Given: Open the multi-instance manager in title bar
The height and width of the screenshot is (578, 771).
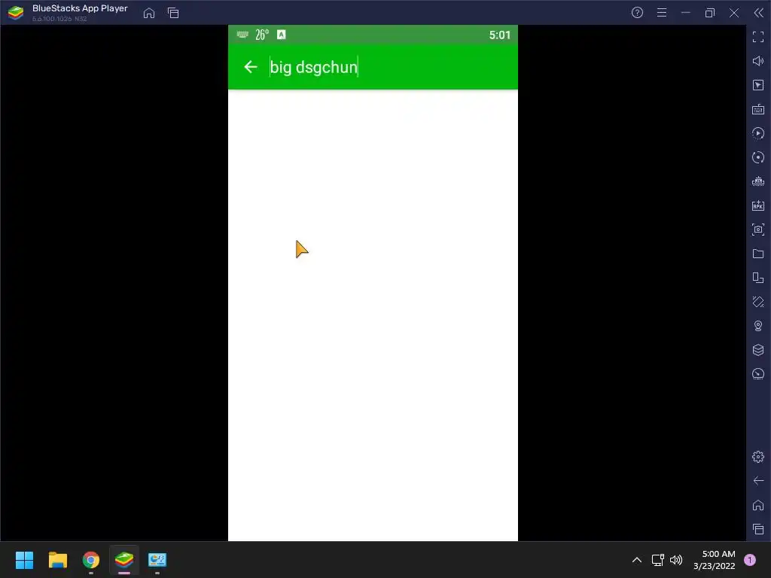Looking at the screenshot, I should tap(173, 13).
